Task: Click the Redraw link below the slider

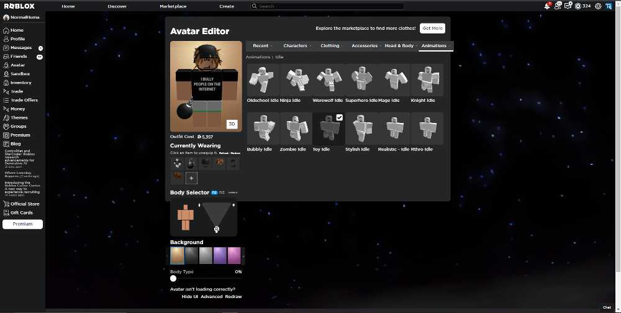Action: tap(233, 296)
